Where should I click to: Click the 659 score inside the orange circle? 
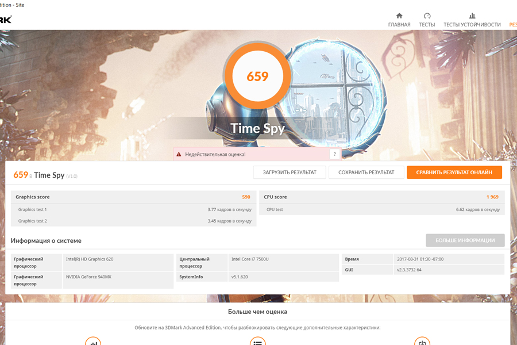tap(257, 76)
